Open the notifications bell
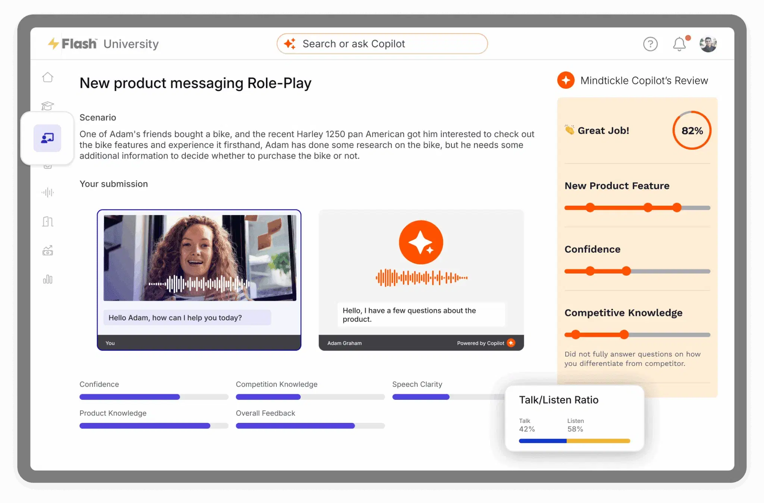Image resolution: width=764 pixels, height=503 pixels. point(679,44)
